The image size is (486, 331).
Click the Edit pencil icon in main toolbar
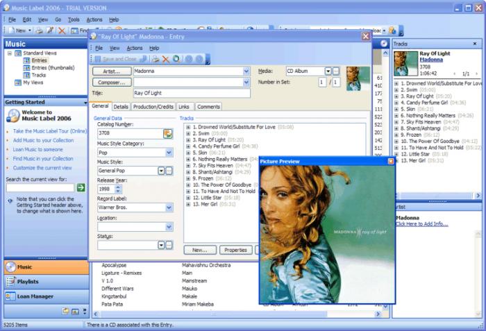pos(50,31)
